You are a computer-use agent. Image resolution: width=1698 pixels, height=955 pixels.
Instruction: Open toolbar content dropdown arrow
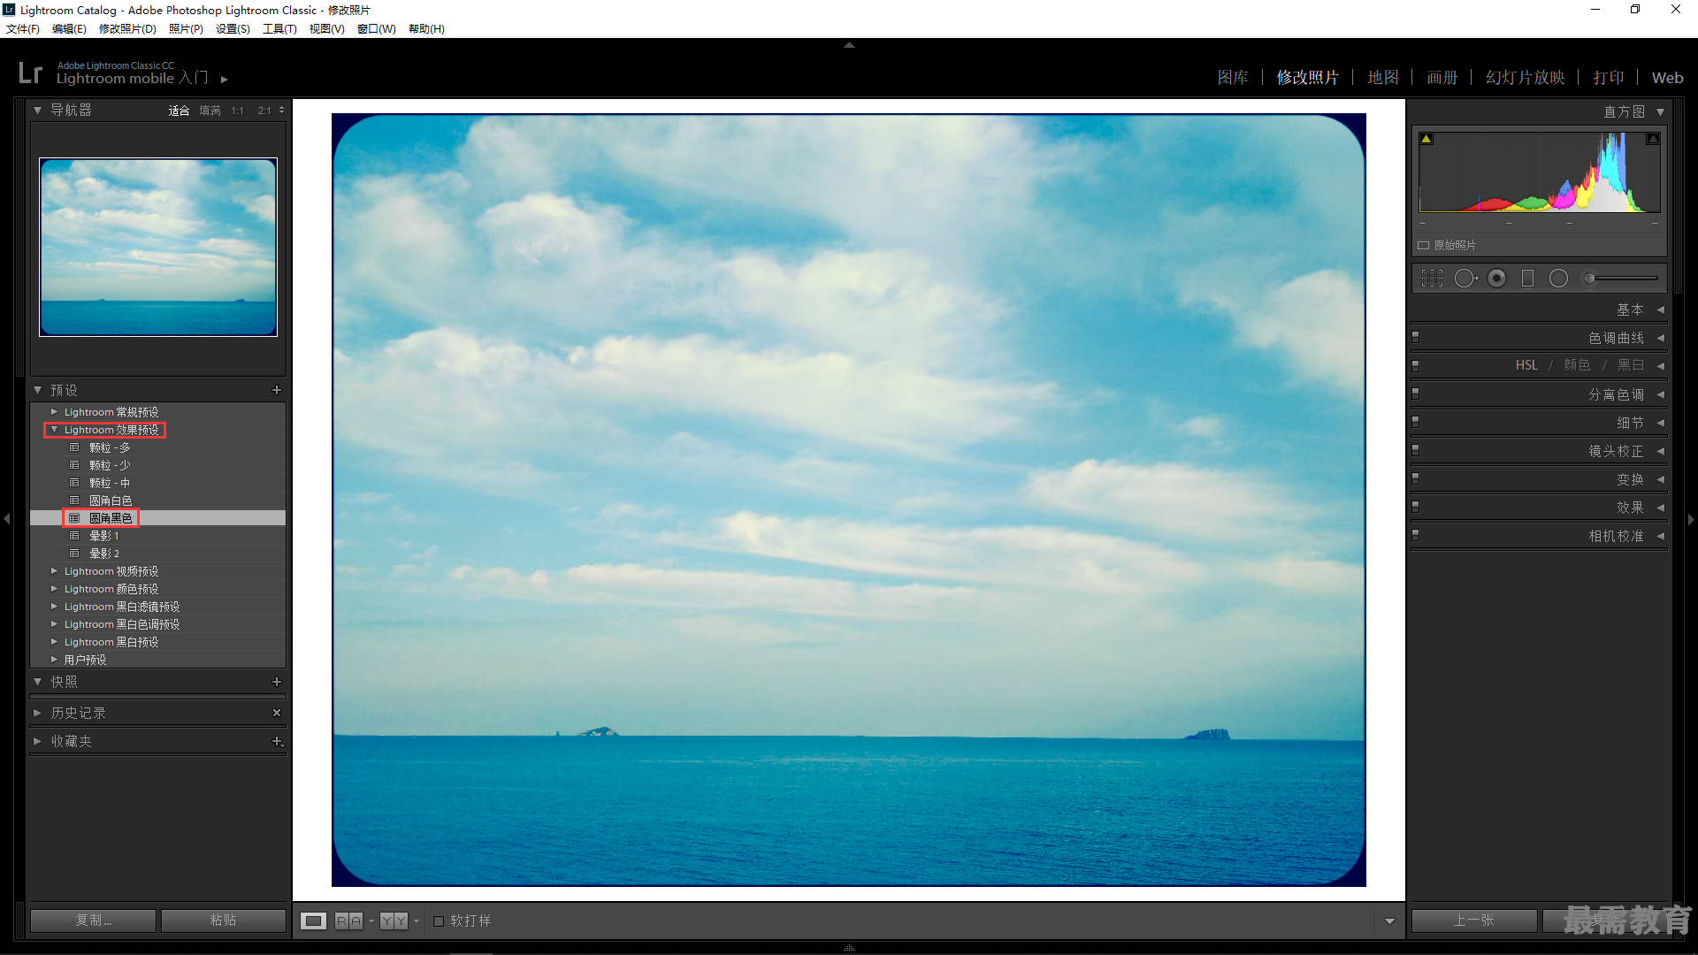coord(1389,921)
